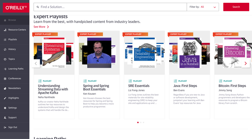Click the playlist icon on the Bitcoin: First Steps card
This screenshot has height=139, width=252.
tap(220, 81)
